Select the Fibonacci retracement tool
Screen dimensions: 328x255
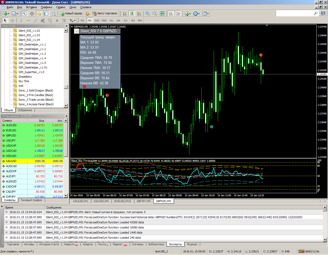[50, 20]
